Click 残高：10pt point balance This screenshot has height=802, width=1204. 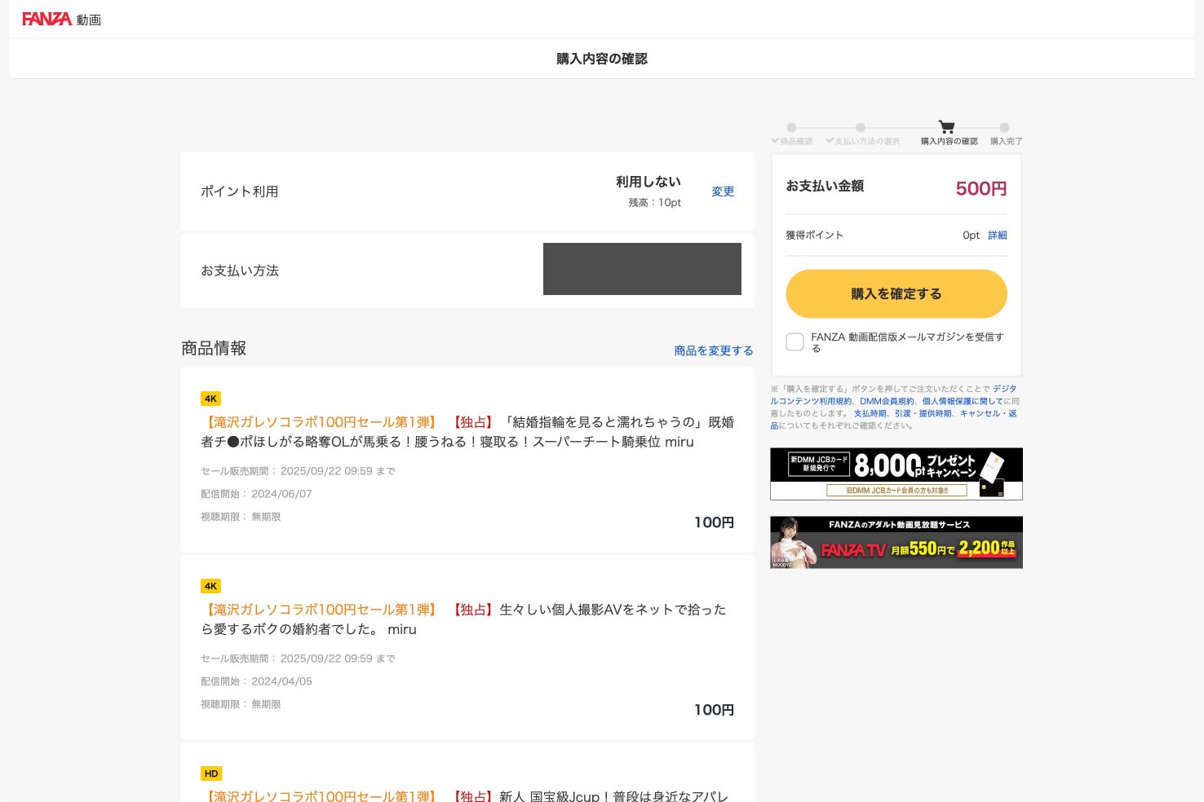pos(654,203)
